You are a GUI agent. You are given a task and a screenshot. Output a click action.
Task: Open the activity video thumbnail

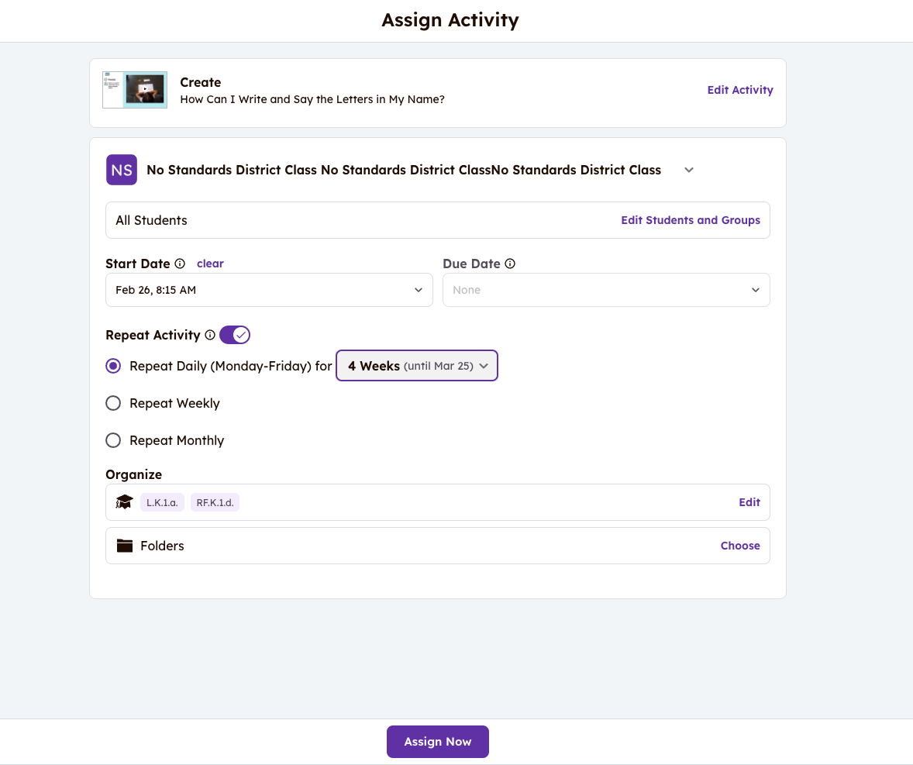(x=135, y=90)
